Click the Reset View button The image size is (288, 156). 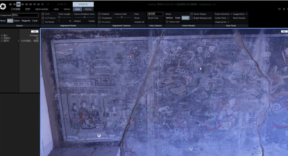(x=153, y=18)
